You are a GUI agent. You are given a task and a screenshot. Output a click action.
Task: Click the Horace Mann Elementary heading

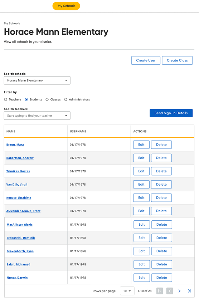(x=56, y=32)
